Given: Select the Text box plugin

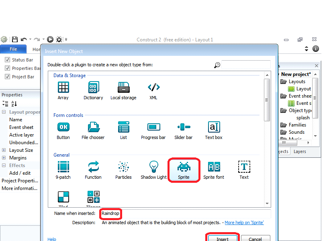Looking at the screenshot, I should point(214,127).
